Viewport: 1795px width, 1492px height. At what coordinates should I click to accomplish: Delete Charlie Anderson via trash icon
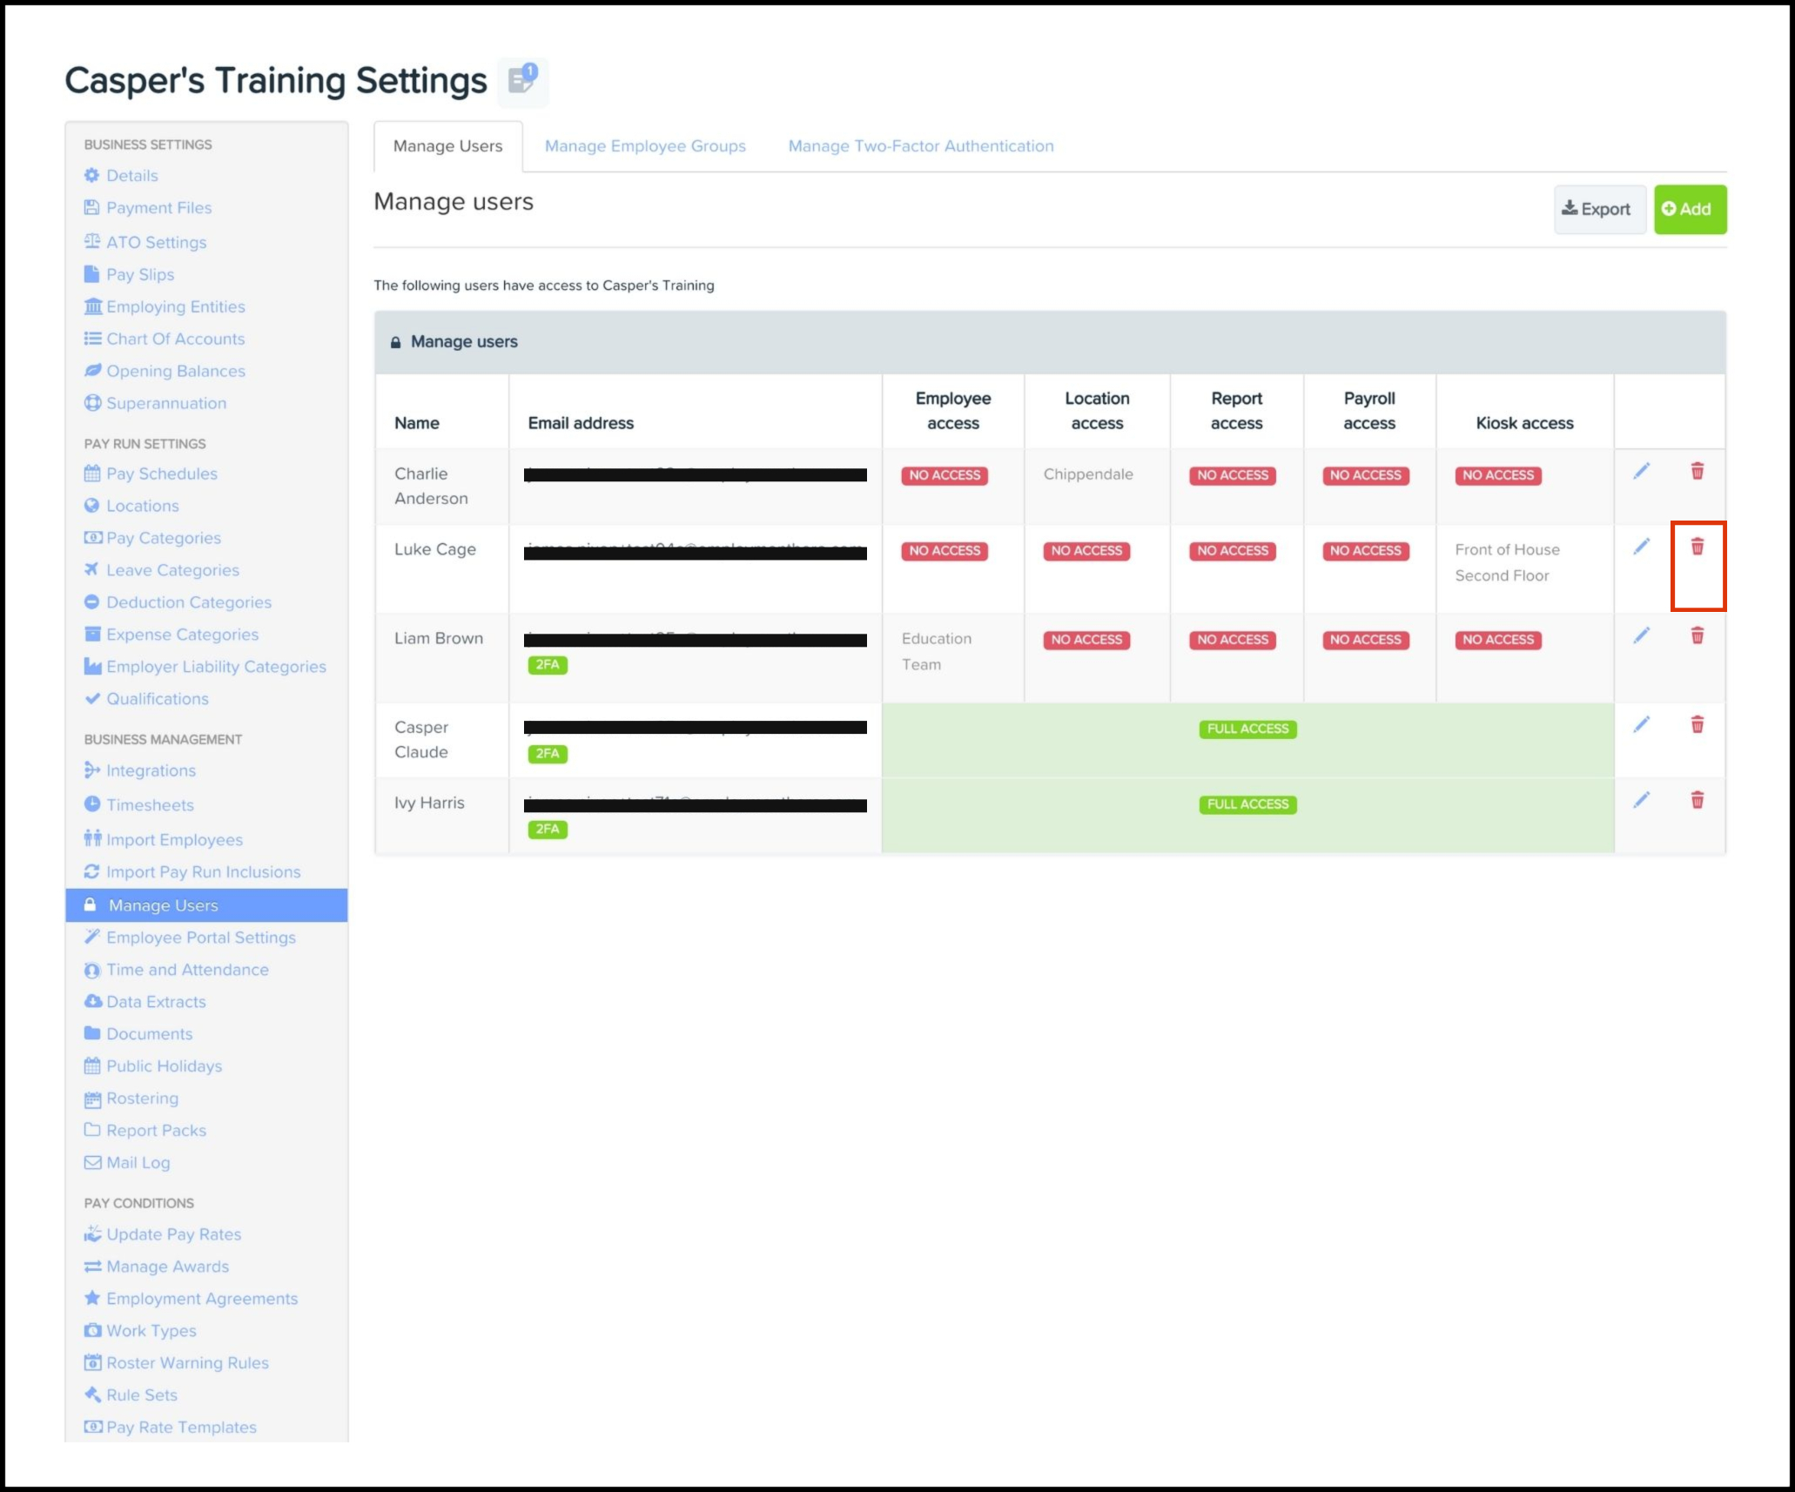click(x=1697, y=472)
